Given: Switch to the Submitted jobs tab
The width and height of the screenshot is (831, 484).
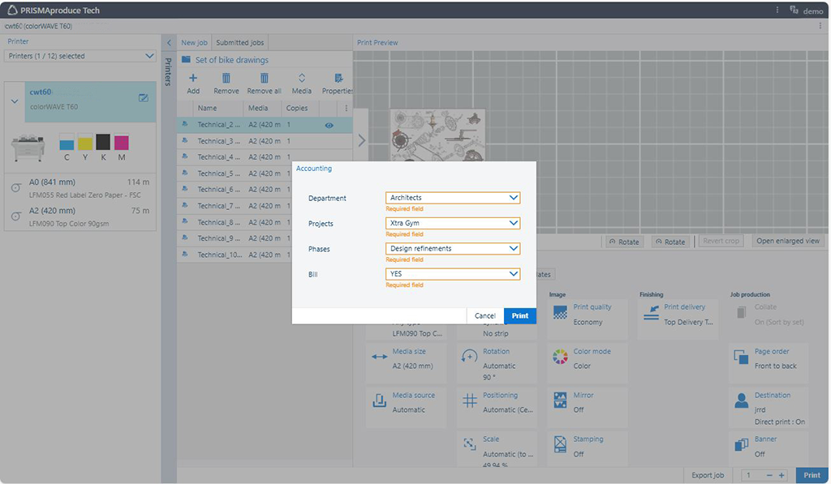Looking at the screenshot, I should click(x=239, y=43).
